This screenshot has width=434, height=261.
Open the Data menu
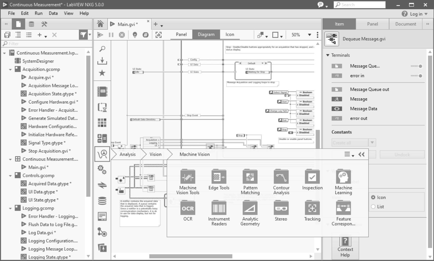(53, 13)
